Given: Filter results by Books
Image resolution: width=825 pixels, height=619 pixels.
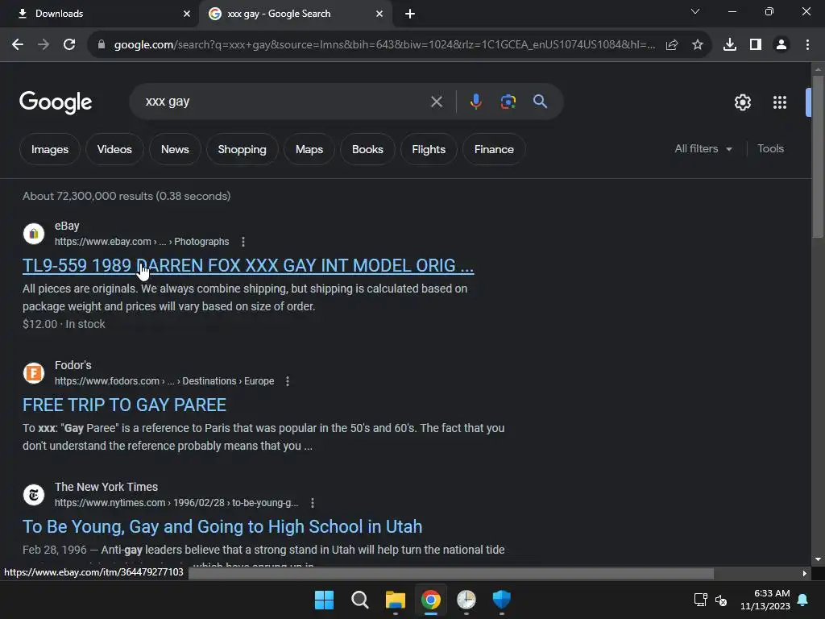Looking at the screenshot, I should click(x=367, y=149).
